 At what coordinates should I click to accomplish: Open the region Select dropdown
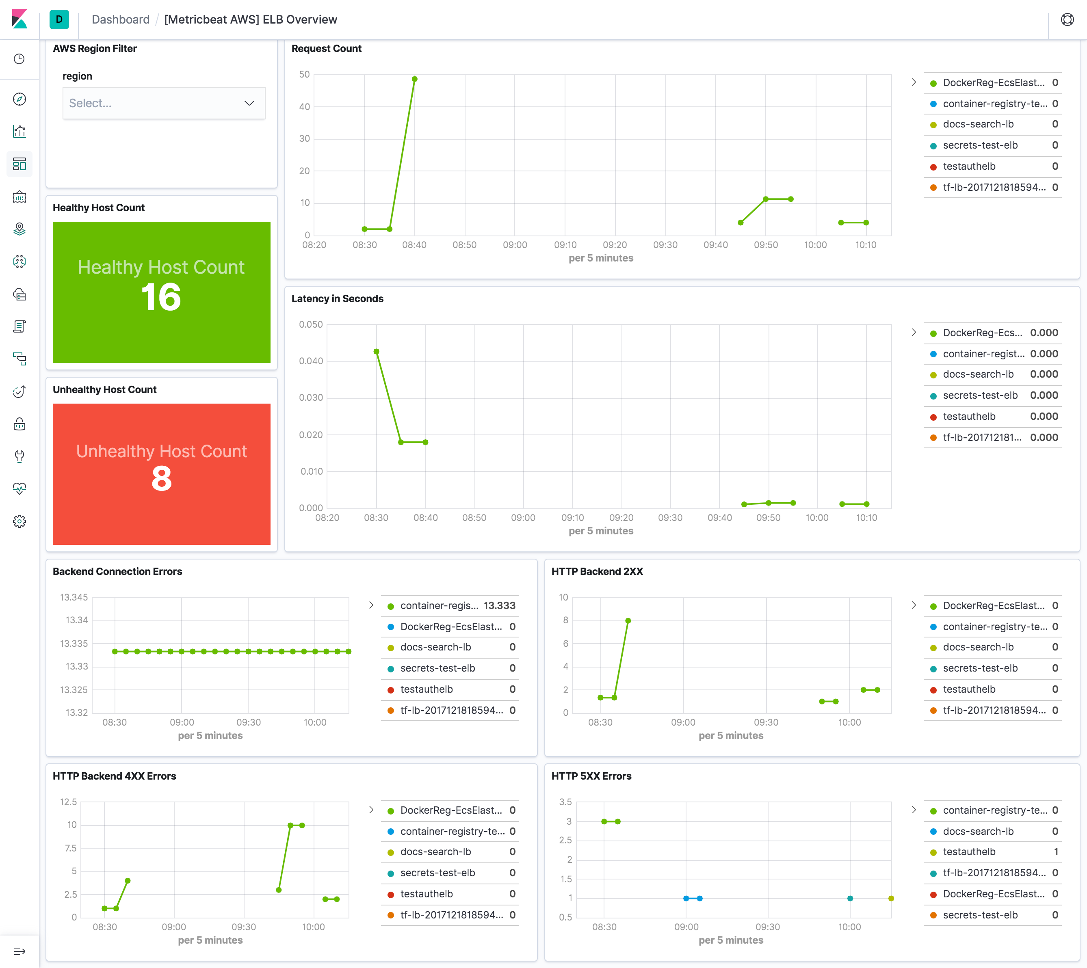163,103
